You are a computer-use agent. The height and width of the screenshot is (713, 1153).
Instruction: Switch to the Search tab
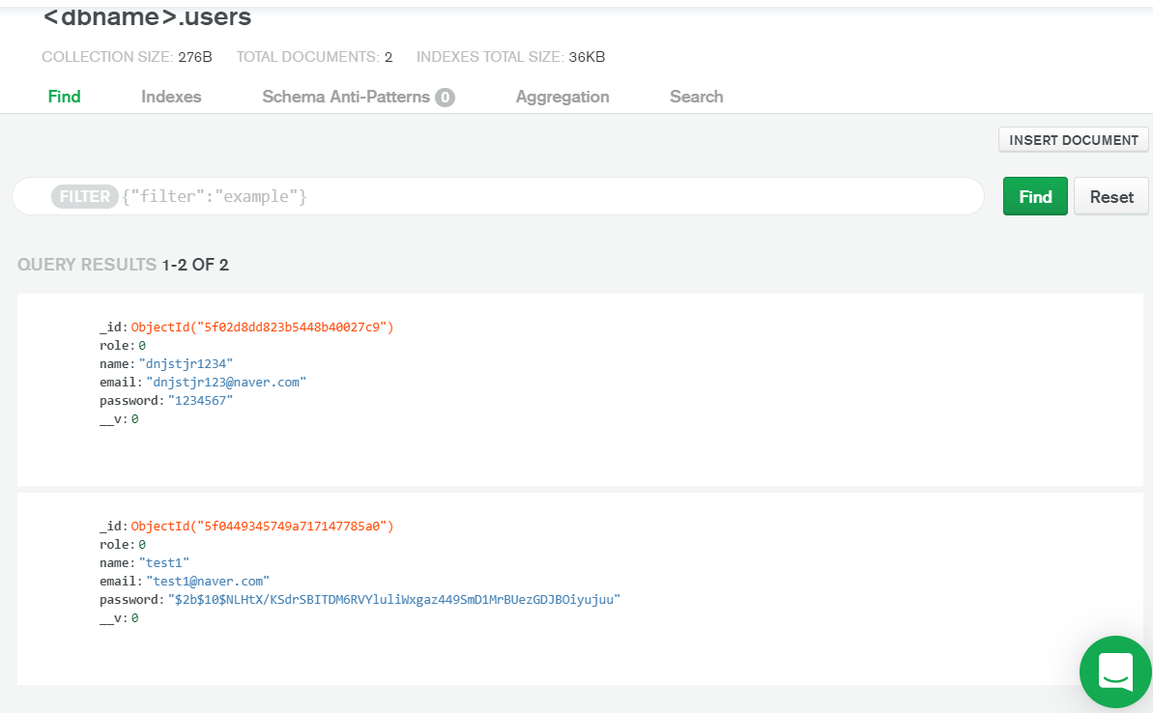tap(696, 97)
